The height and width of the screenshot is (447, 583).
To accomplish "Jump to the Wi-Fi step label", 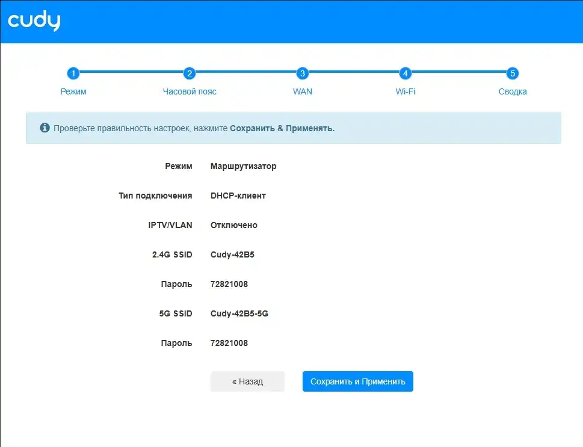I will tap(406, 91).
